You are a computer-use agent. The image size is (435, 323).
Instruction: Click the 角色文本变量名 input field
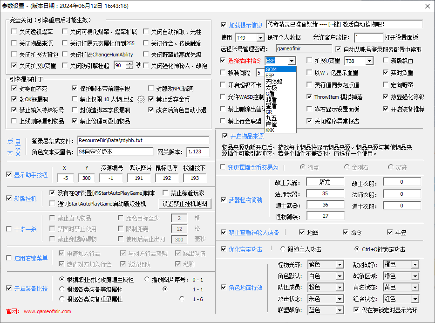point(116,151)
